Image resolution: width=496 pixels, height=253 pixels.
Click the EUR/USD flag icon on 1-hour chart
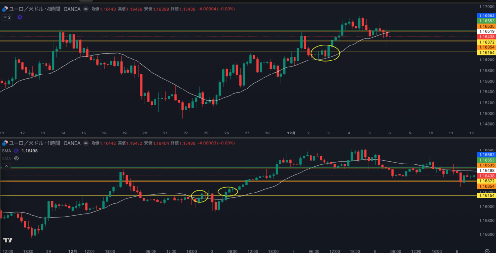5,143
